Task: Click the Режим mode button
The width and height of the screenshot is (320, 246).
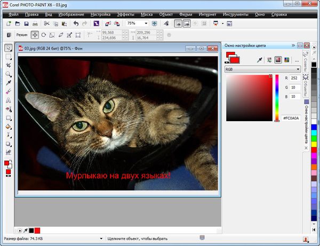Action: (x=21, y=35)
